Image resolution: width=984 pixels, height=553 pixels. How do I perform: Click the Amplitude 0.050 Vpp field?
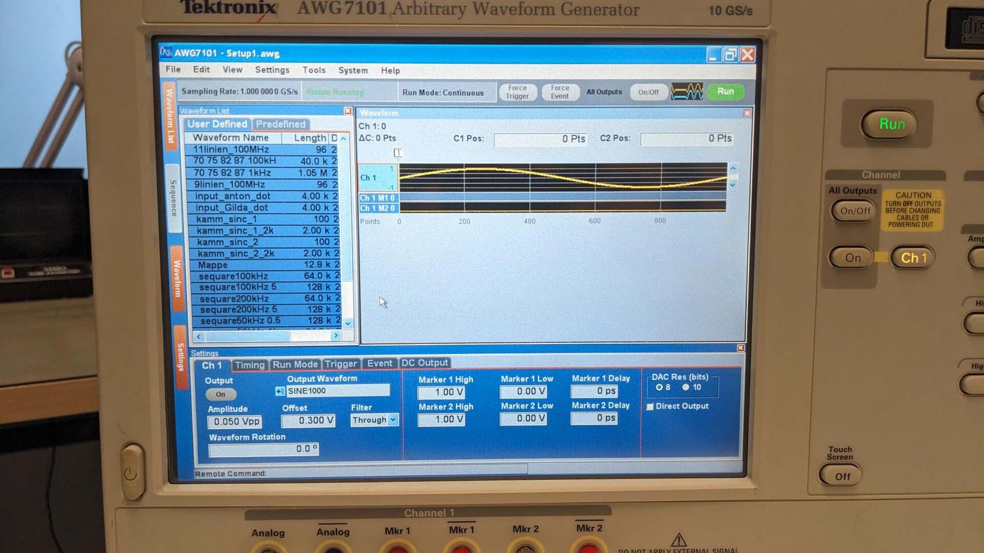pyautogui.click(x=235, y=422)
